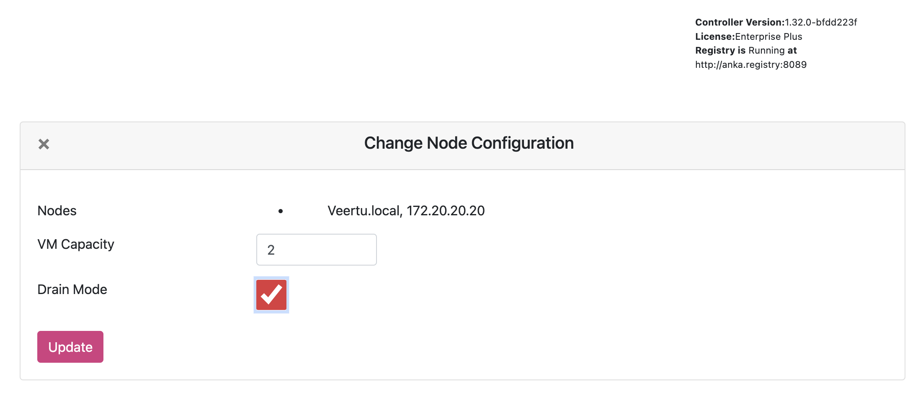Click the word Configuration in dialog title

[522, 143]
